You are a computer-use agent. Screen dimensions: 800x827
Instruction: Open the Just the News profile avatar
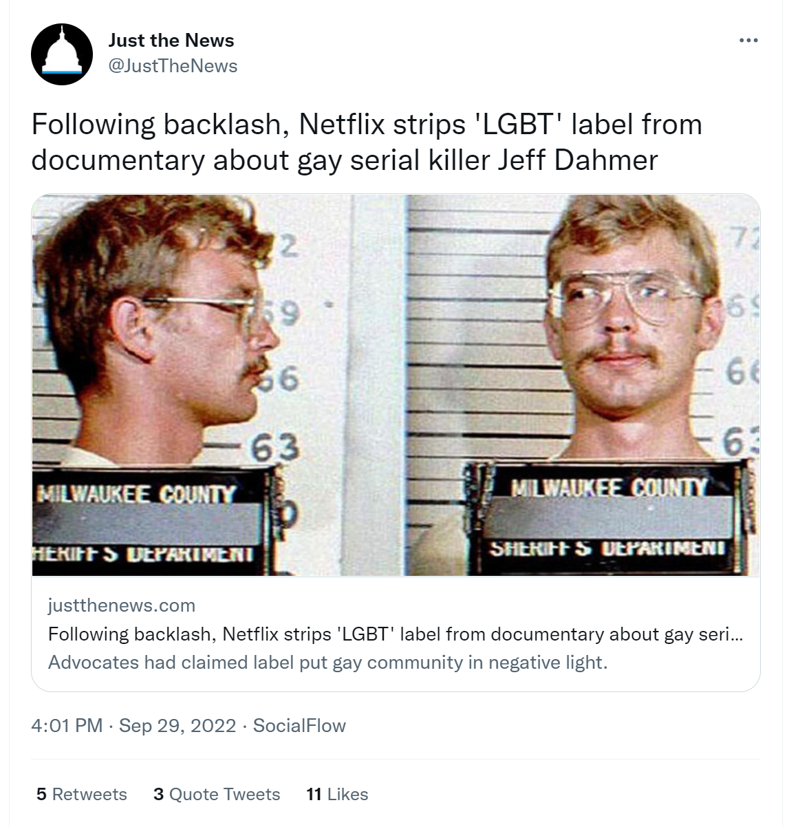[x=62, y=54]
